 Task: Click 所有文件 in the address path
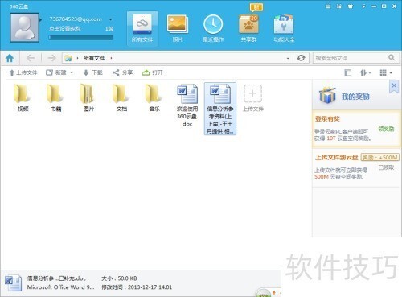pos(94,58)
